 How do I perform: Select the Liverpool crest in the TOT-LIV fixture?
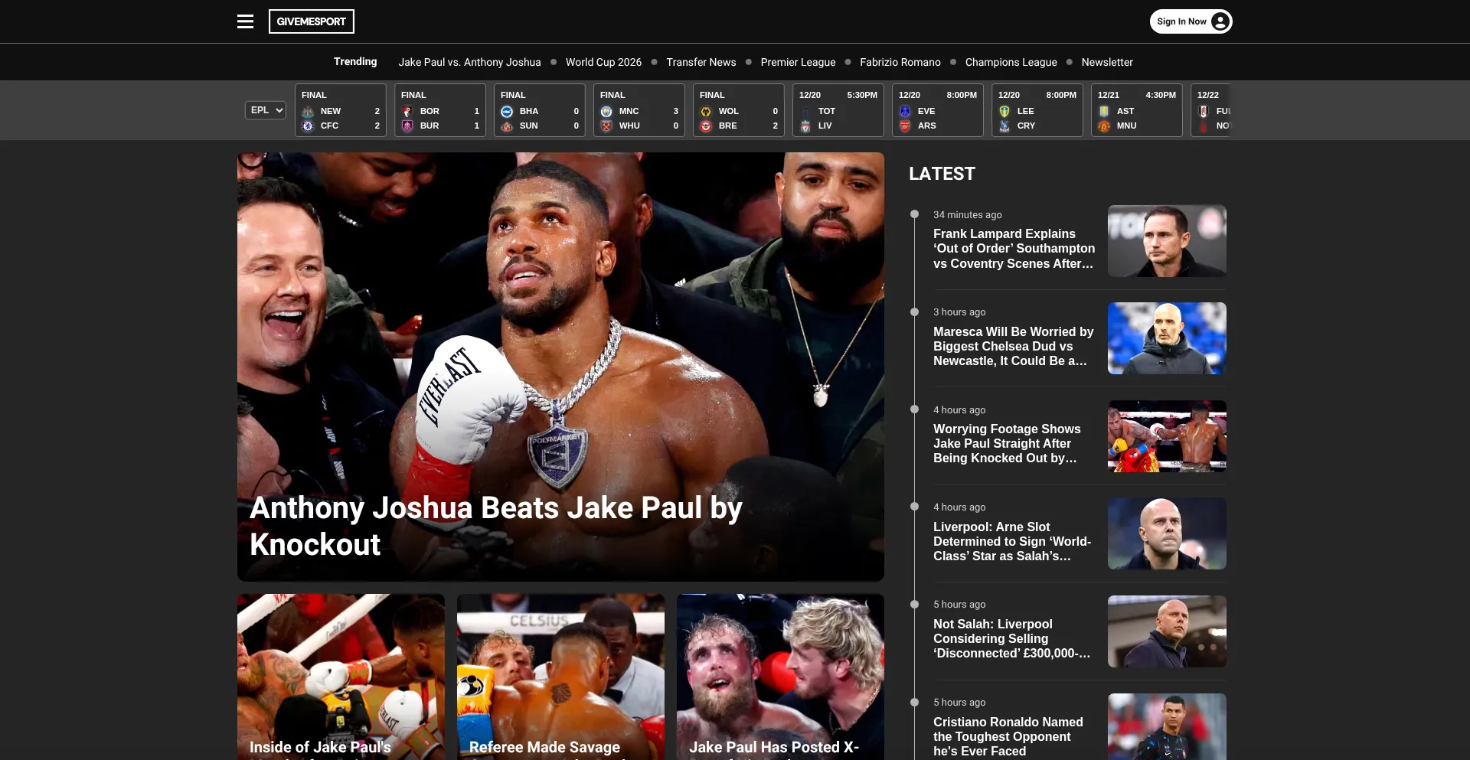pos(805,126)
